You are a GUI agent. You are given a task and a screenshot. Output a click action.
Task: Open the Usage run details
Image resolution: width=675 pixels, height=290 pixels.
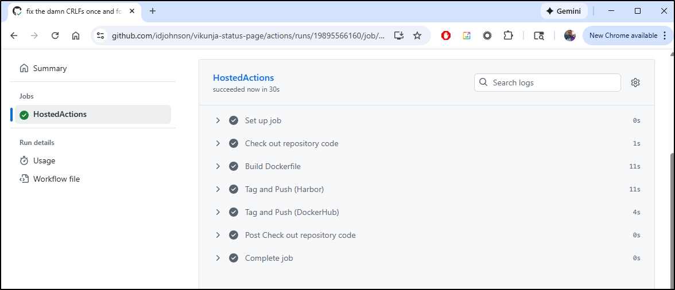[x=44, y=160]
